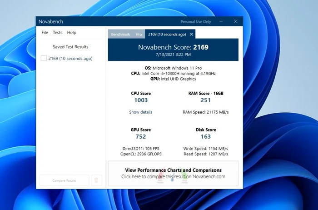Click the Novabench window title
The width and height of the screenshot is (318, 210).
pos(51,21)
